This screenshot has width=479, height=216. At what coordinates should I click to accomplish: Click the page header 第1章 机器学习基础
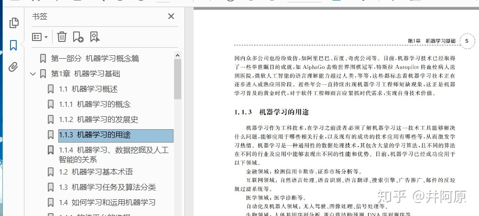[432, 41]
